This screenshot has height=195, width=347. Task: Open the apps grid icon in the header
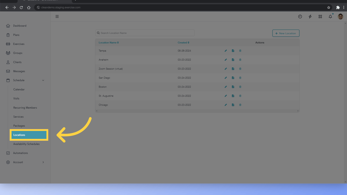pos(320,16)
